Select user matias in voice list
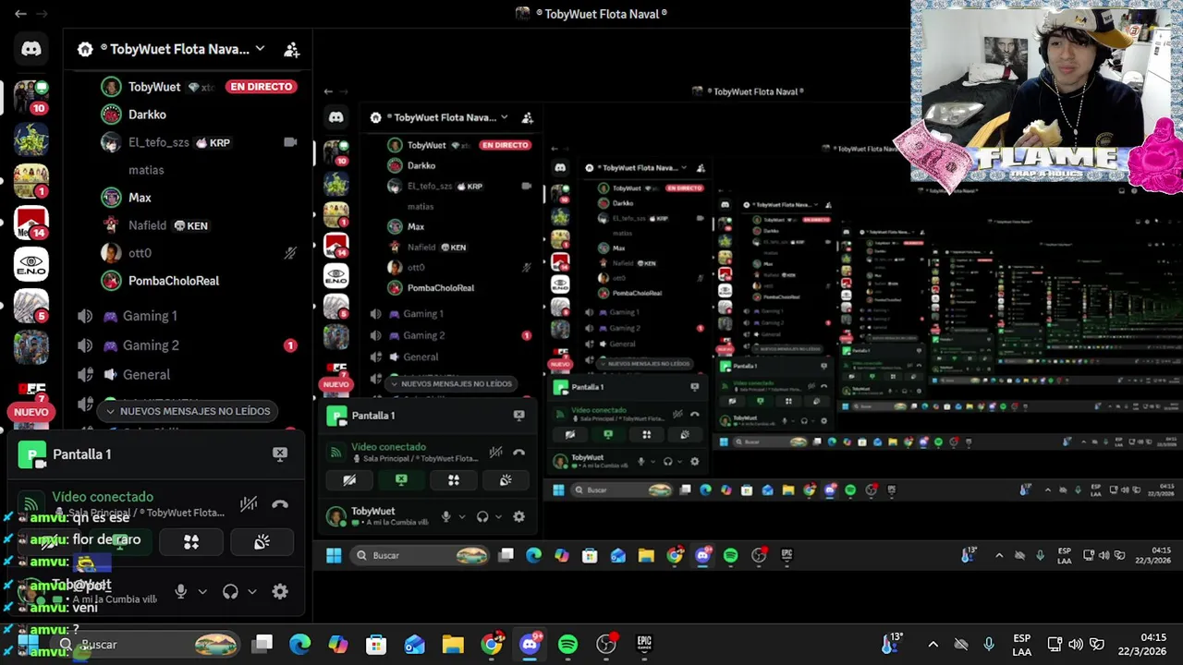Viewport: 1183px width, 665px height. (x=146, y=170)
